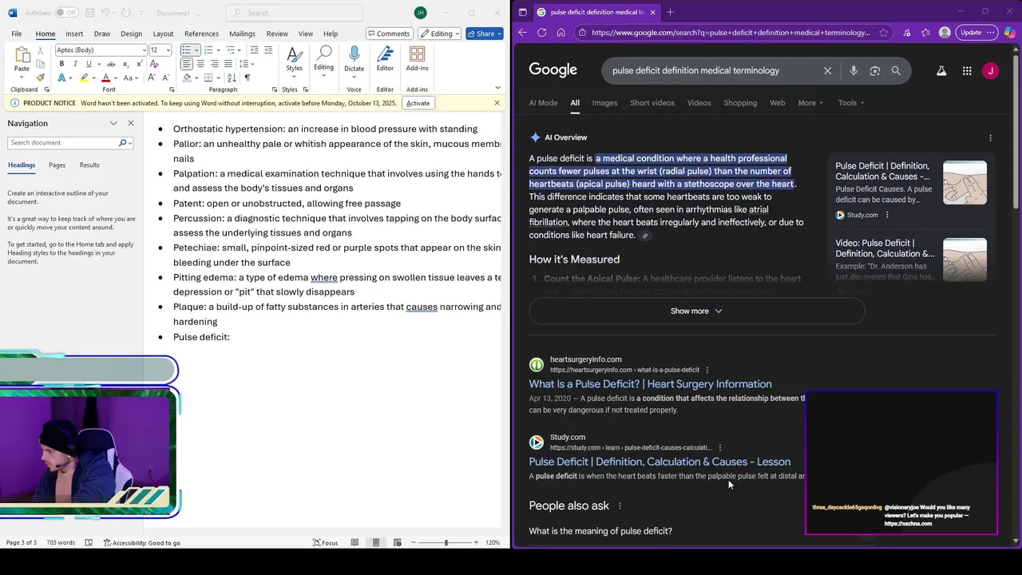Screen dimensions: 1022x575
Task: Sort paragraphs with the A-Z sort icon
Action: click(232, 77)
